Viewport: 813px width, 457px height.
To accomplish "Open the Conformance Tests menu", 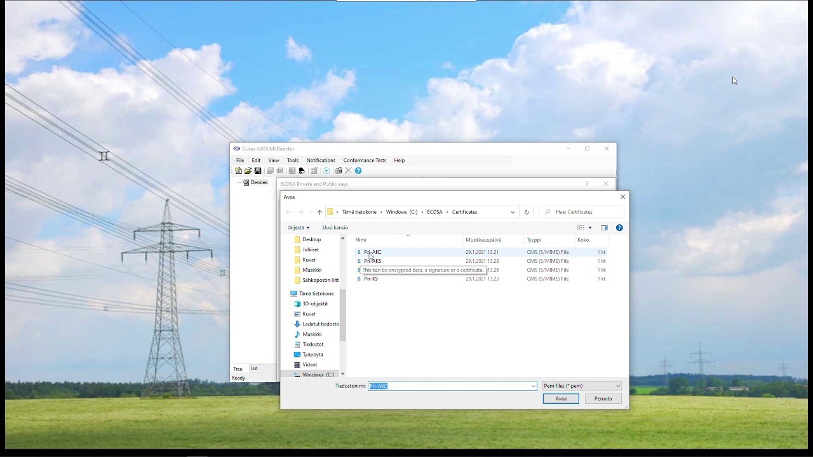I will [365, 161].
